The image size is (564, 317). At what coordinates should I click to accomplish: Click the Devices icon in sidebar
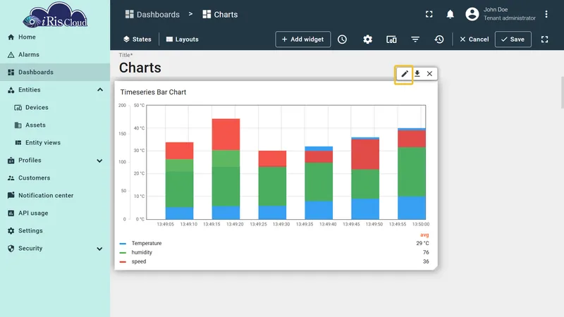pos(18,108)
